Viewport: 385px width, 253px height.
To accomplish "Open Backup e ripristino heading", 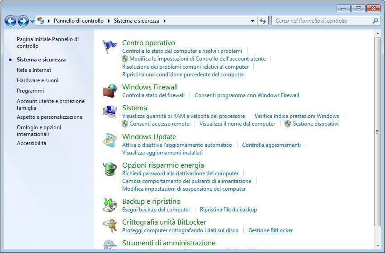I will click(151, 201).
